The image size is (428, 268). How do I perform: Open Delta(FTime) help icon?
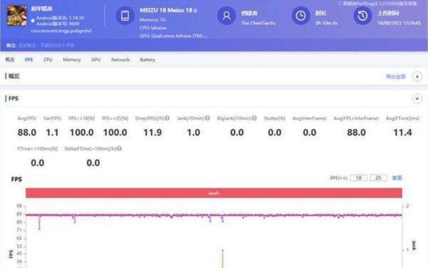click(x=119, y=148)
